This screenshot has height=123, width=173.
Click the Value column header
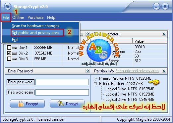click(150, 41)
